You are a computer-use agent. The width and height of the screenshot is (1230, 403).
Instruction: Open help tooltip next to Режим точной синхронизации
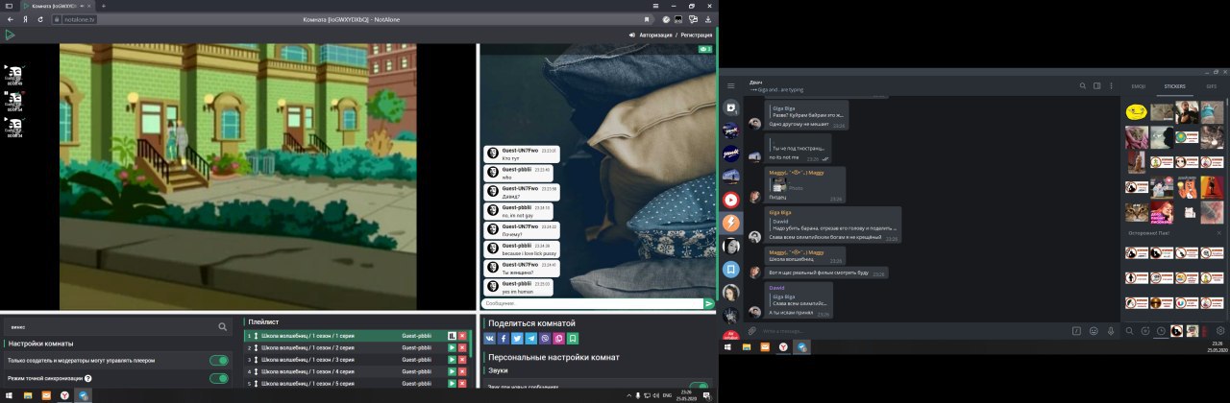click(88, 378)
